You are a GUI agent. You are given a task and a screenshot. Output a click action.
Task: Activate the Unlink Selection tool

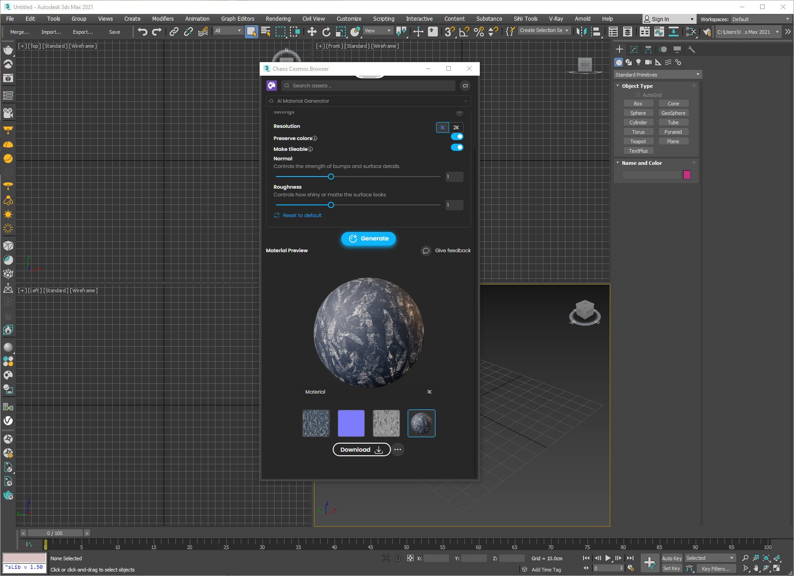pos(188,32)
